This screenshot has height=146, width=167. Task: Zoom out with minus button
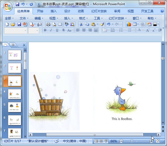121,141
